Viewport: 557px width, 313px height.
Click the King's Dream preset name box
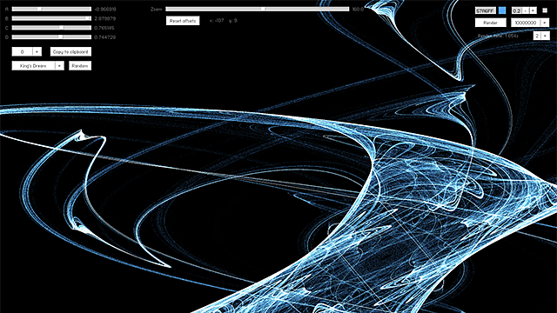coord(33,66)
